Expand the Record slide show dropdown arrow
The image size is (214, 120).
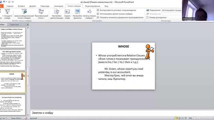pos(93,18)
